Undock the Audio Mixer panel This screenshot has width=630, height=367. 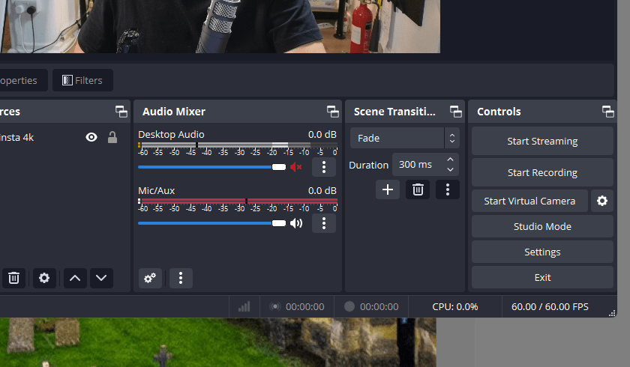point(333,112)
